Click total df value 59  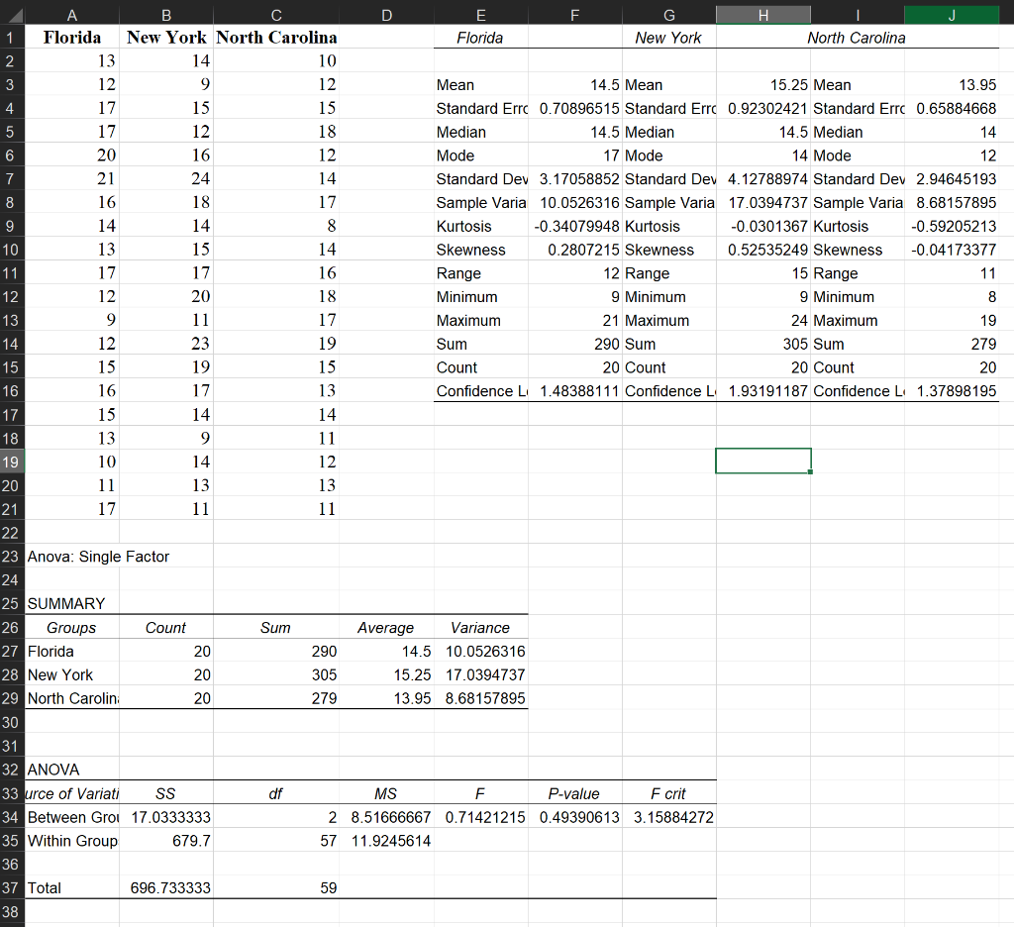(x=329, y=887)
